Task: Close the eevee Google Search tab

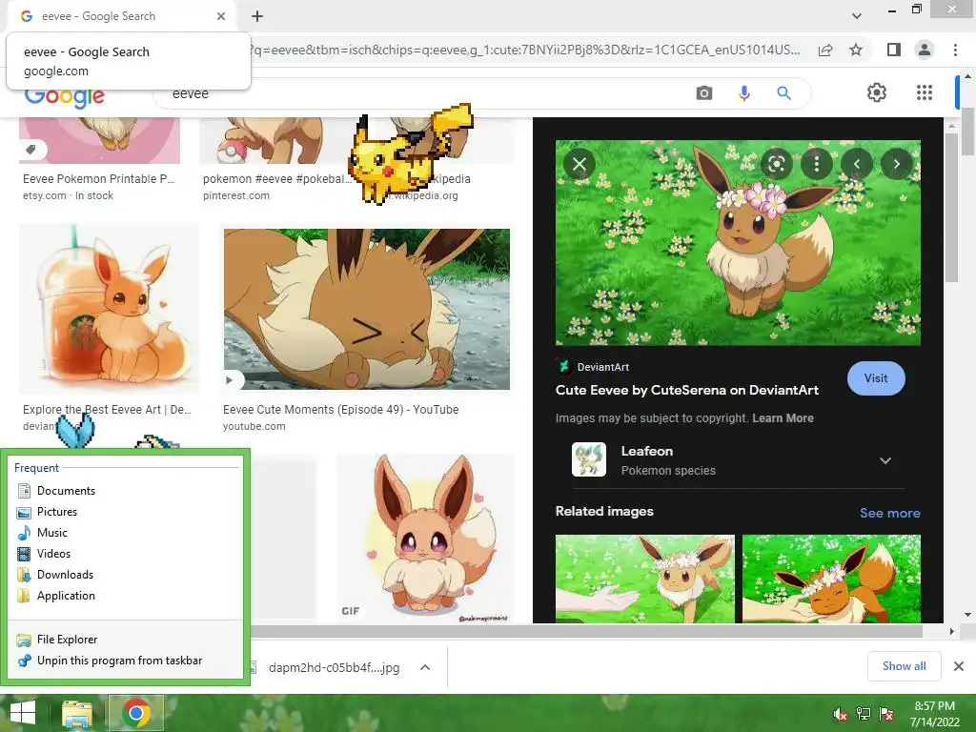Action: (x=221, y=16)
